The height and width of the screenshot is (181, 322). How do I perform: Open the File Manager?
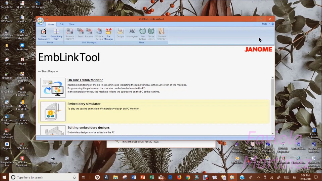(108, 34)
